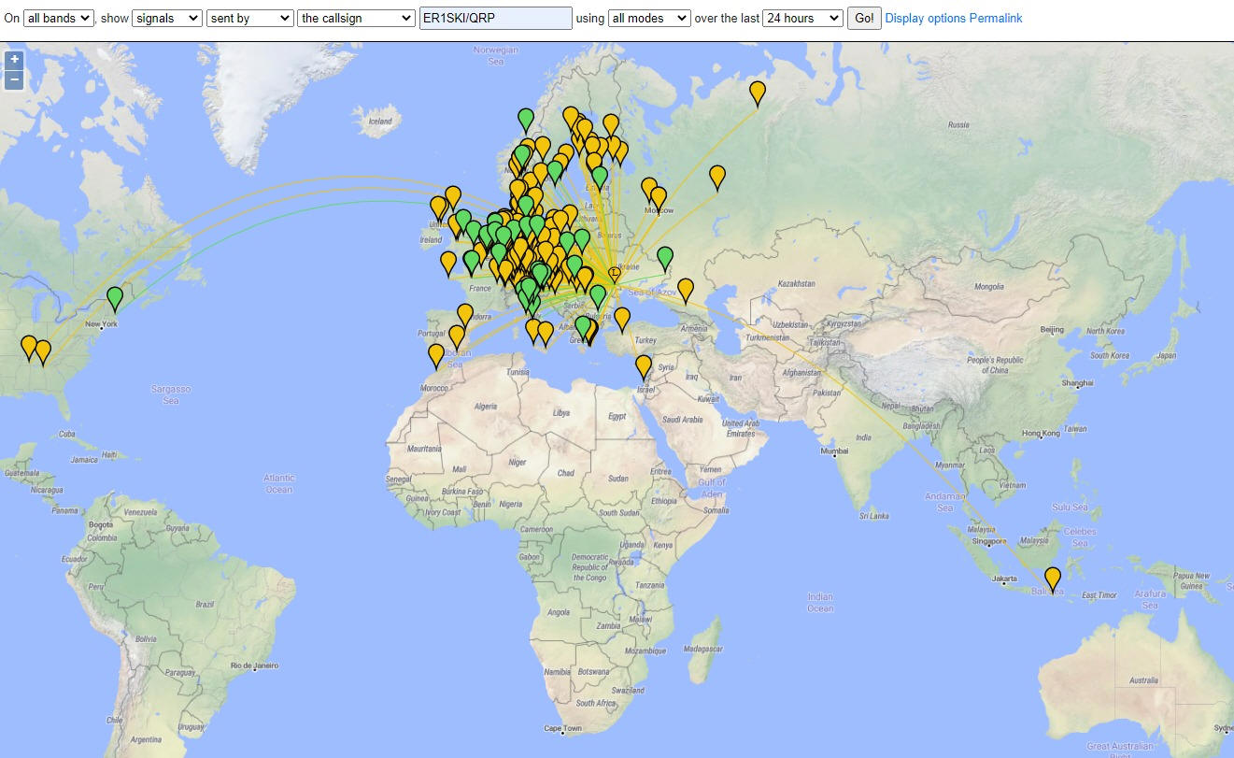Expand the 'all modes' dropdown
The image size is (1234, 758).
(648, 18)
